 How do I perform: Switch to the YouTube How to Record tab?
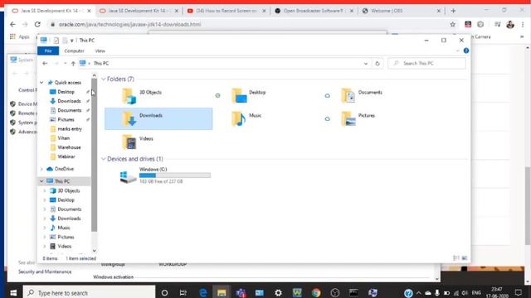click(x=227, y=11)
